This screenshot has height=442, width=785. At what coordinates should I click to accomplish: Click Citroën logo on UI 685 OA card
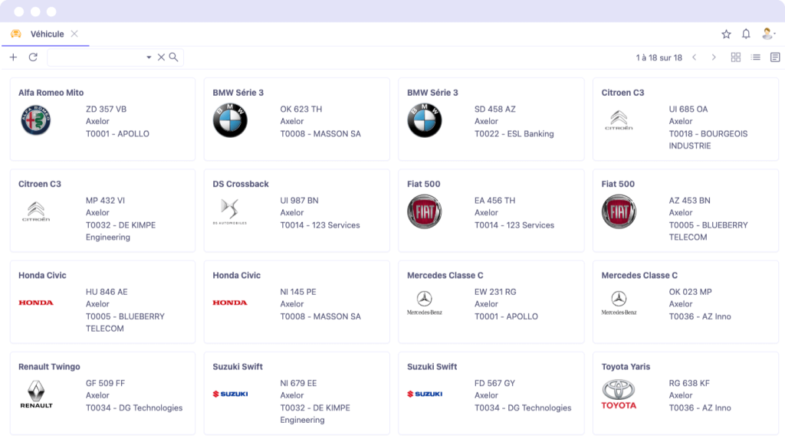(619, 120)
